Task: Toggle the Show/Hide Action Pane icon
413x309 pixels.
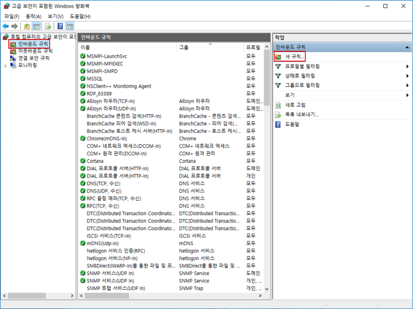Action: click(x=70, y=26)
